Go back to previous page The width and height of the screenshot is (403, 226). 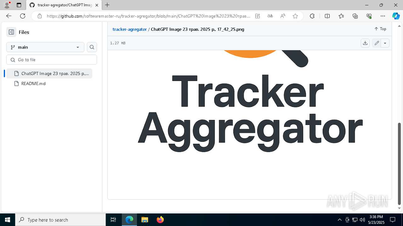[9, 16]
